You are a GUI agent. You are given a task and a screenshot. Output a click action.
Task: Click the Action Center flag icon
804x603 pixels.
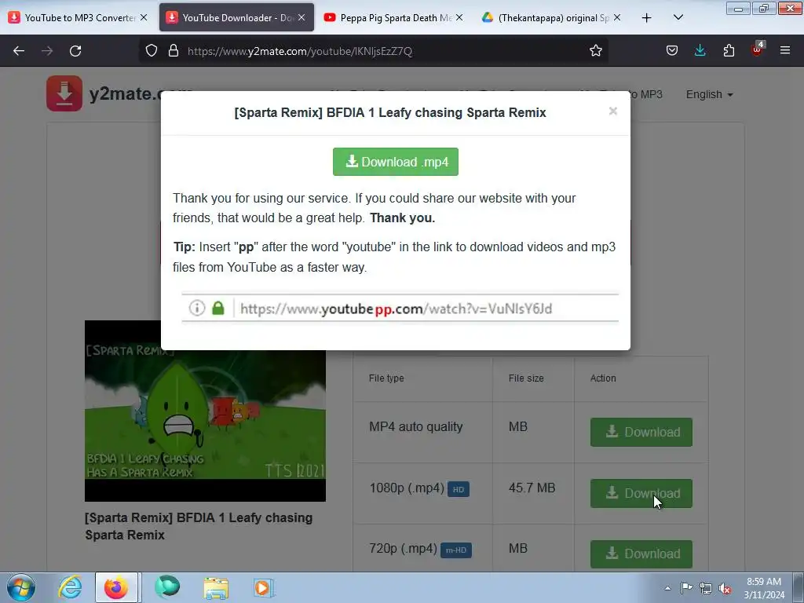pyautogui.click(x=686, y=588)
